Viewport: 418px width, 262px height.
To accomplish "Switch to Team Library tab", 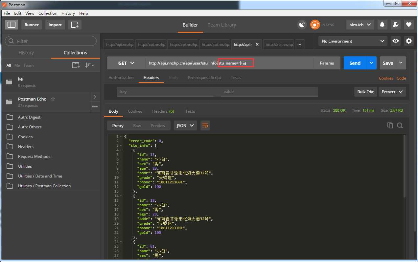I will 222,25.
